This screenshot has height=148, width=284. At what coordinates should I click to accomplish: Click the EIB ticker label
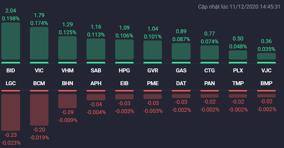(124, 83)
